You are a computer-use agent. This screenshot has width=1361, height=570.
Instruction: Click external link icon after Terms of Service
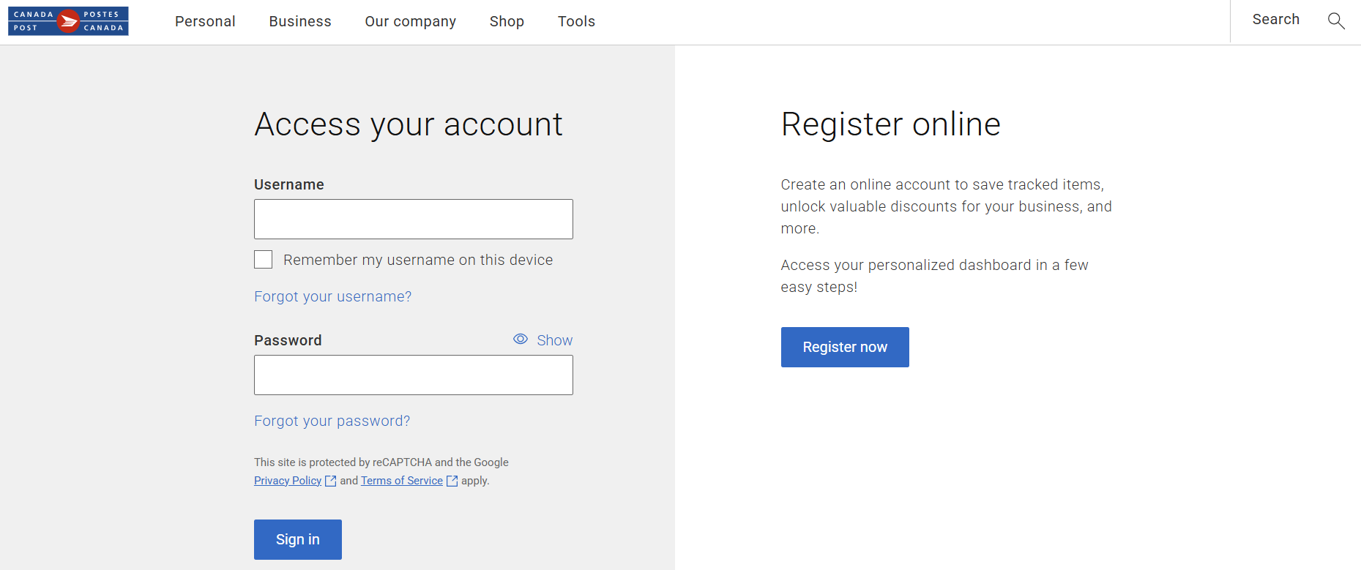click(452, 481)
